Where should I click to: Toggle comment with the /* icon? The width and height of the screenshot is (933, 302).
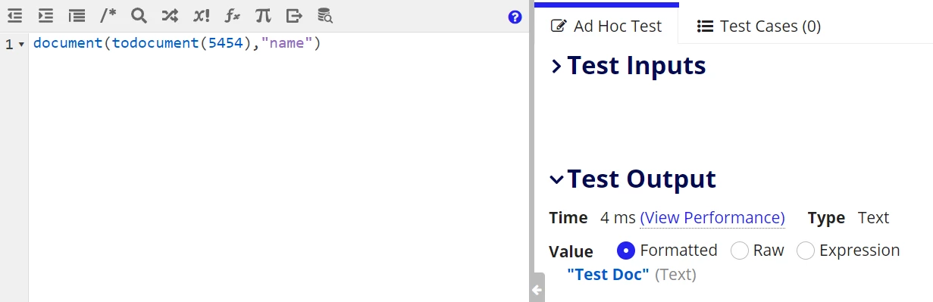coord(108,15)
